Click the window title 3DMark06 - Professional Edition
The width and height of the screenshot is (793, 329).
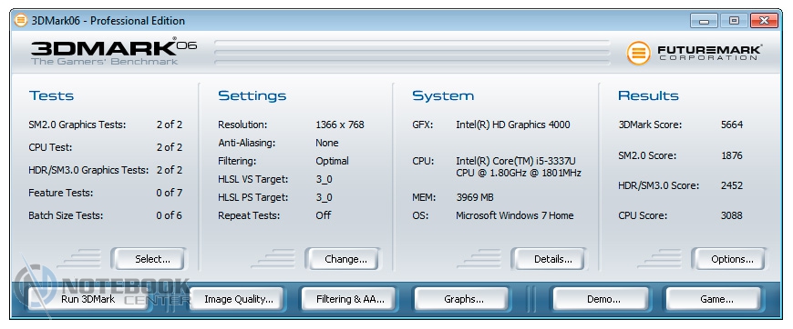(108, 21)
